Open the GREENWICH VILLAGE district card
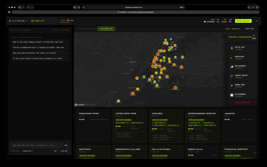 click(x=130, y=152)
